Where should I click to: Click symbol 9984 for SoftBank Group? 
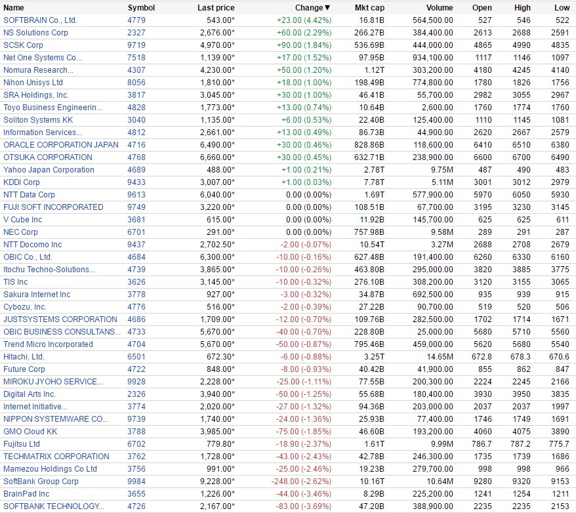coord(136,482)
